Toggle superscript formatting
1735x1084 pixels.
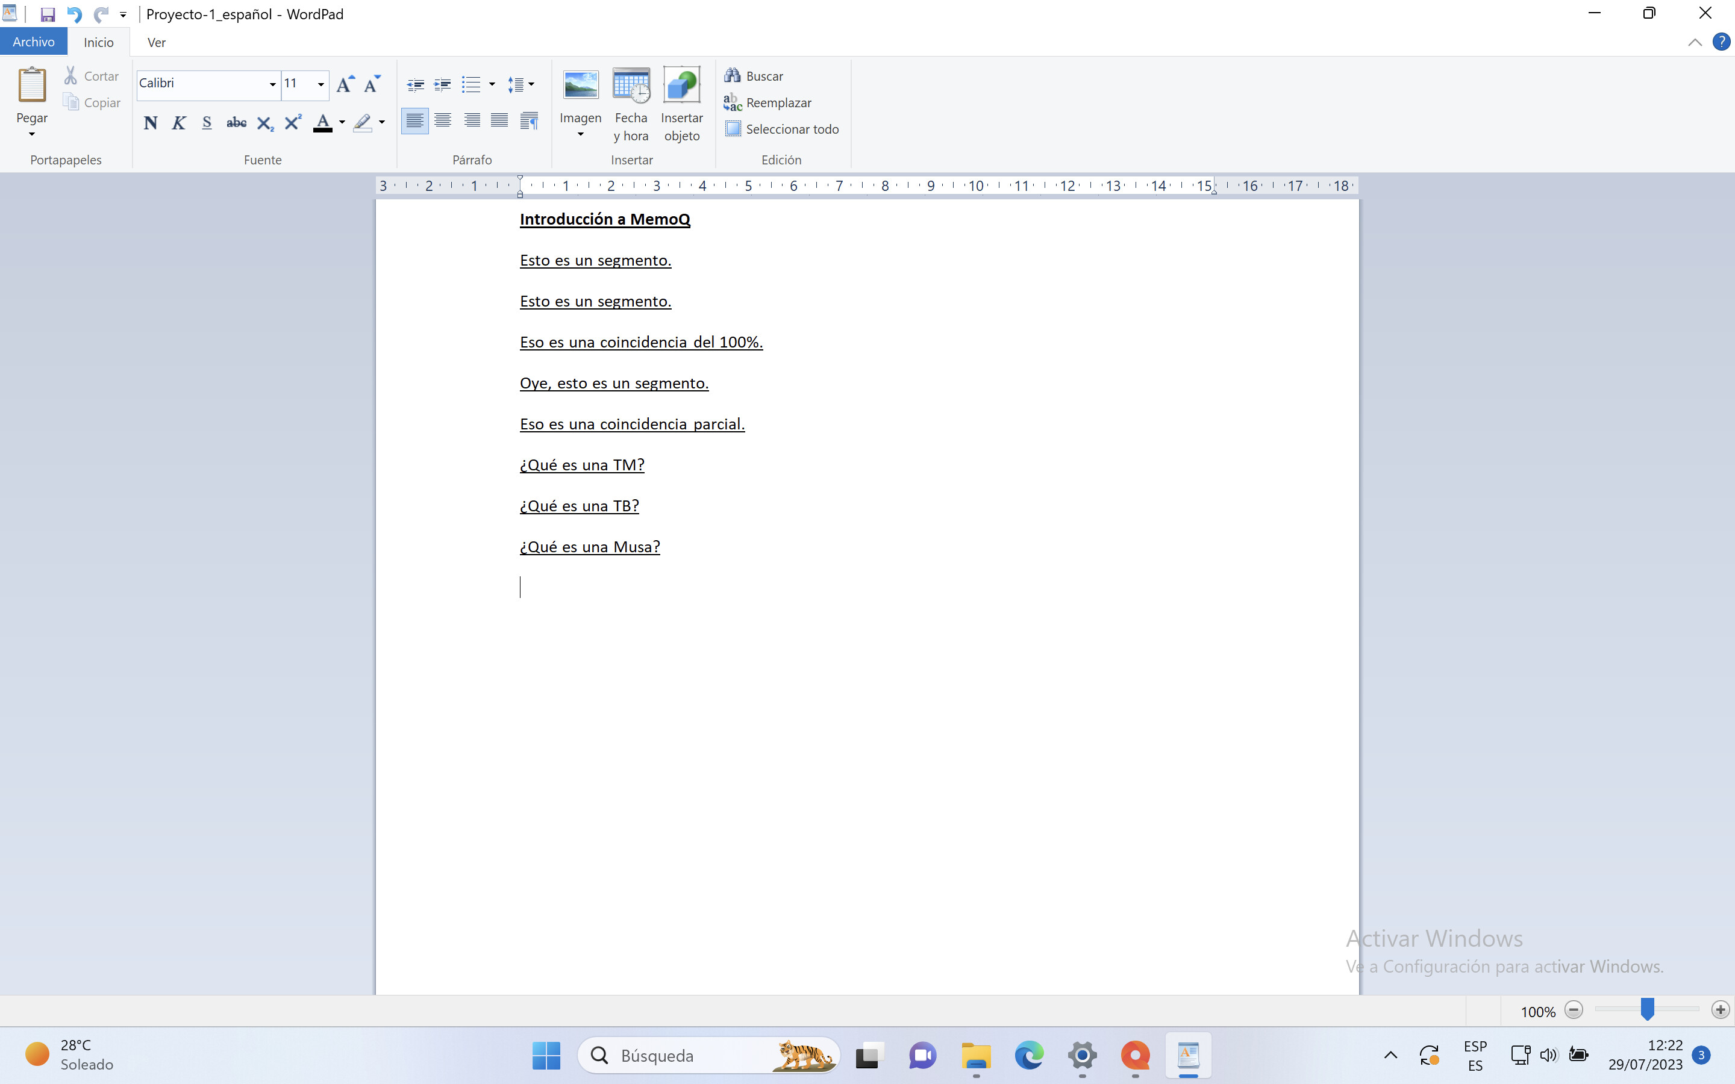[293, 123]
